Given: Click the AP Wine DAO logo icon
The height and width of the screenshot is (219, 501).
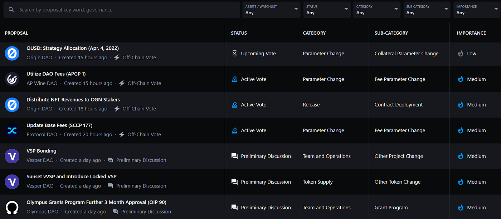Looking at the screenshot, I should 12,79.
